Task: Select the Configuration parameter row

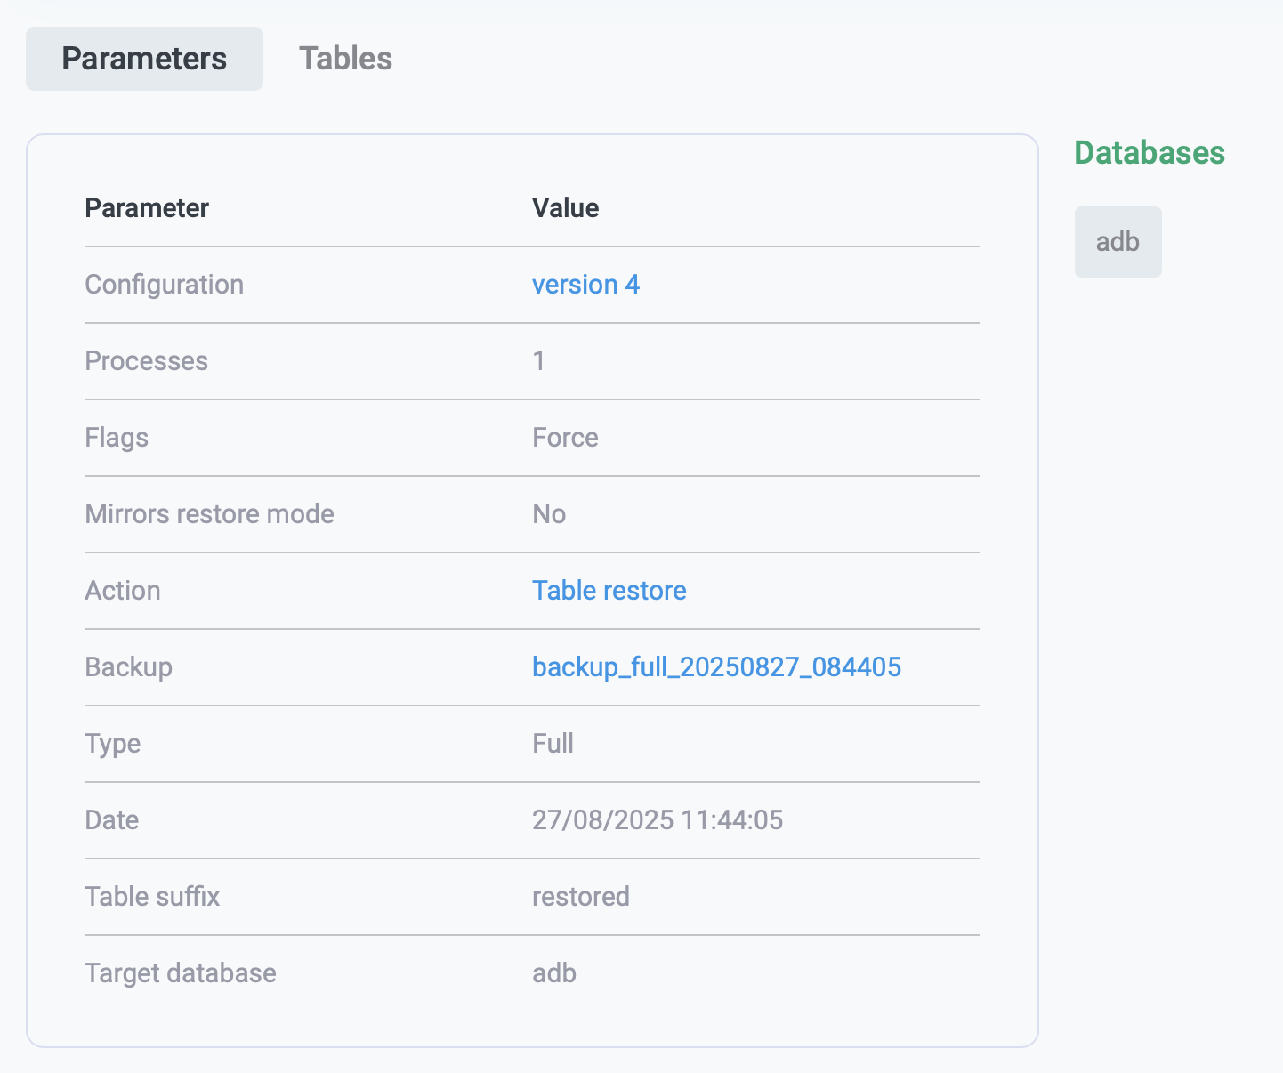Action: (x=164, y=285)
